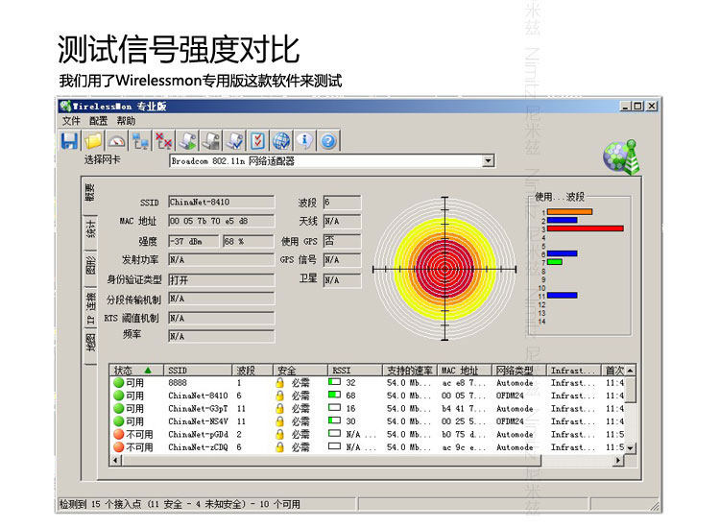Click the 强度 field showing -37 dBm
The image size is (720, 528).
click(193, 241)
